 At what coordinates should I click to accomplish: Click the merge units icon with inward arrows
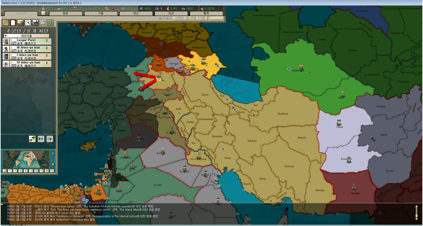(41, 139)
